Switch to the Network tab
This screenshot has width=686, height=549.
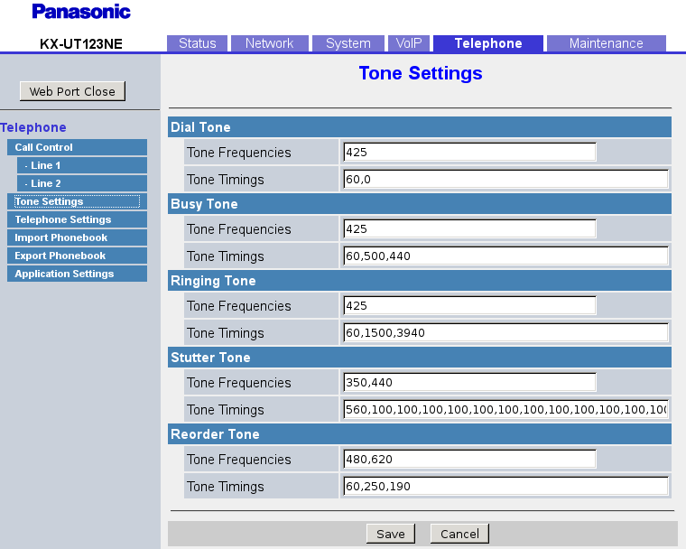(x=269, y=43)
